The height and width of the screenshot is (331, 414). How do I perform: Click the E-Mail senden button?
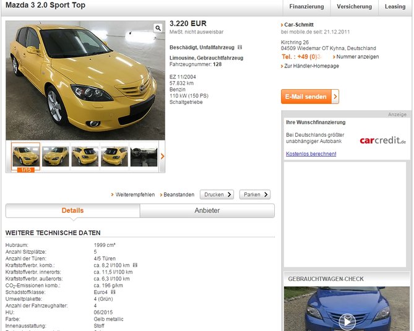310,97
